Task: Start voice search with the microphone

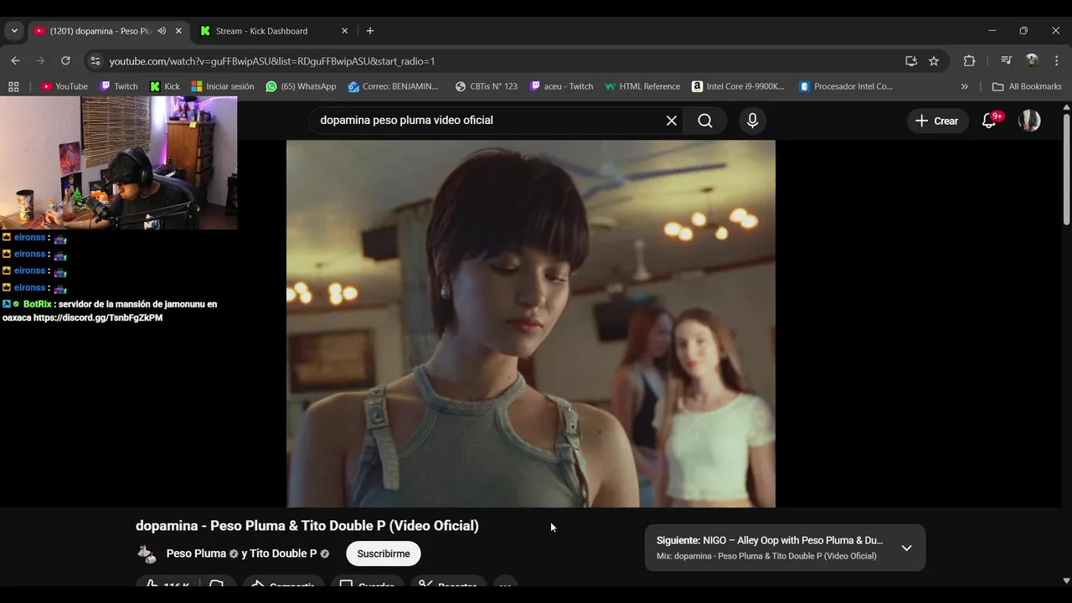Action: point(752,121)
